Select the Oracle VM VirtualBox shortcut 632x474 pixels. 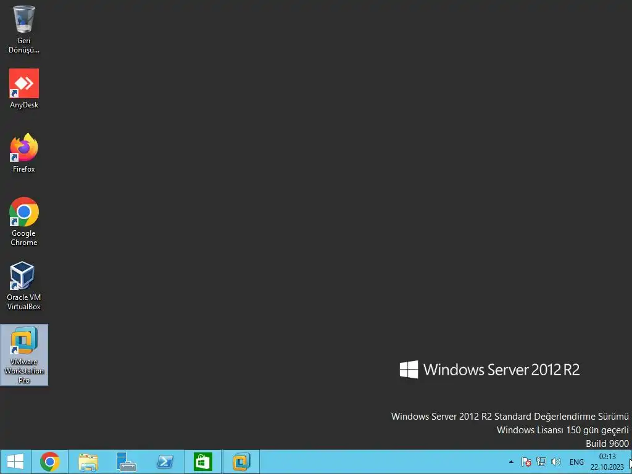click(24, 286)
